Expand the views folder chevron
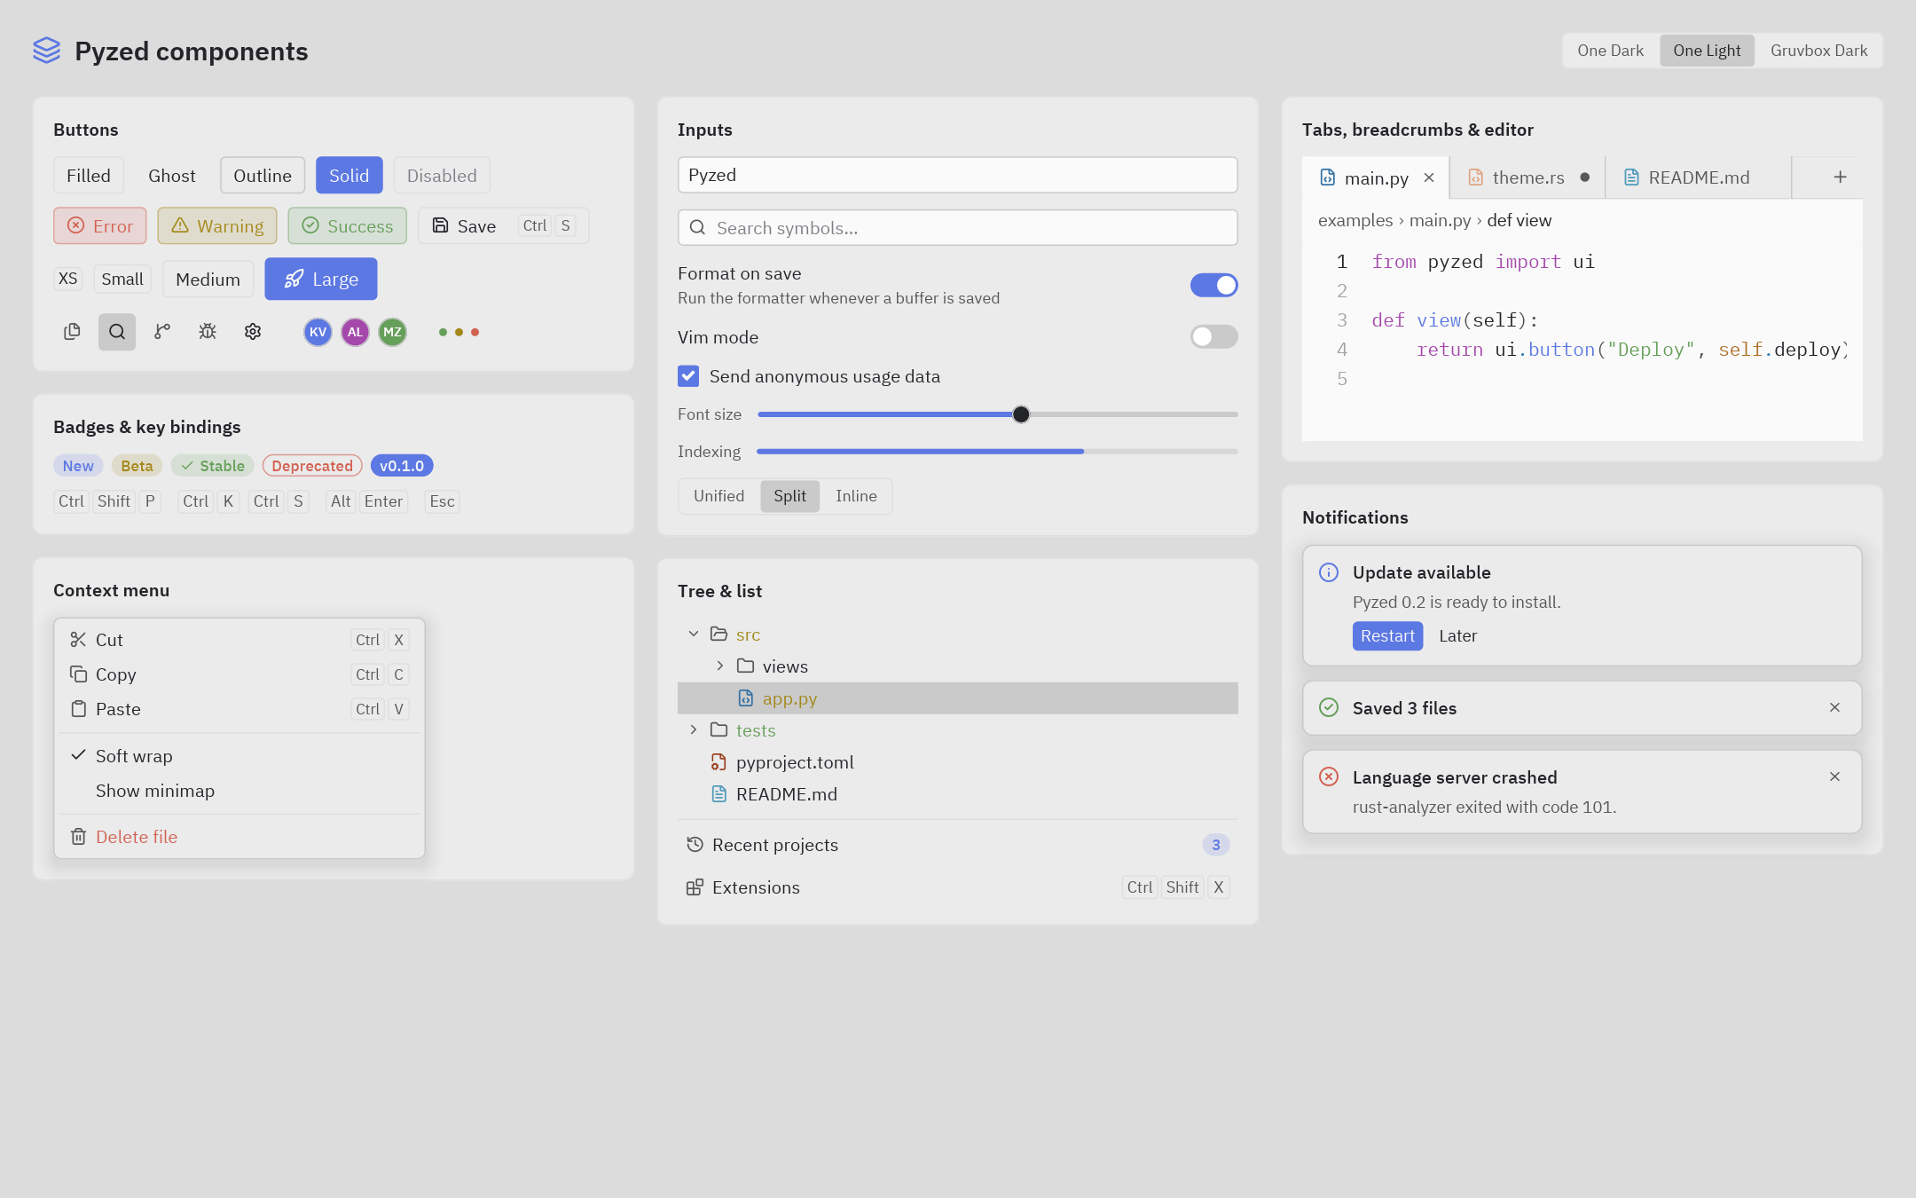Viewport: 1916px width, 1198px height. click(x=720, y=666)
